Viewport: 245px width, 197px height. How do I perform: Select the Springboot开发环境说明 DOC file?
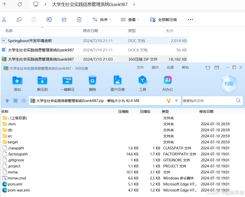tap(94, 41)
